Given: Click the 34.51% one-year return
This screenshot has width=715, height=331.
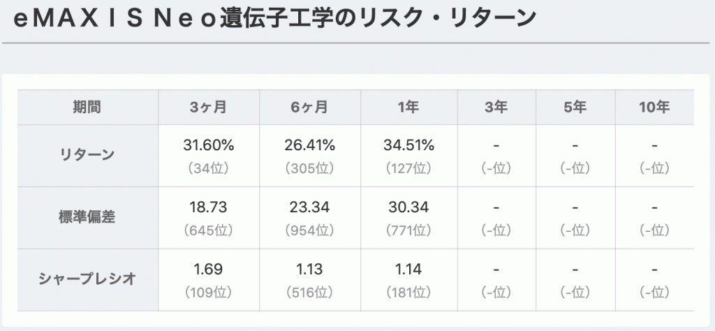Looking at the screenshot, I should tap(409, 145).
